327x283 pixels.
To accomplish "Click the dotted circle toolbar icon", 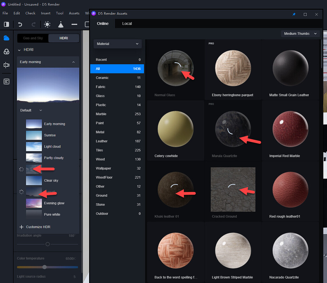I will pos(47,24).
